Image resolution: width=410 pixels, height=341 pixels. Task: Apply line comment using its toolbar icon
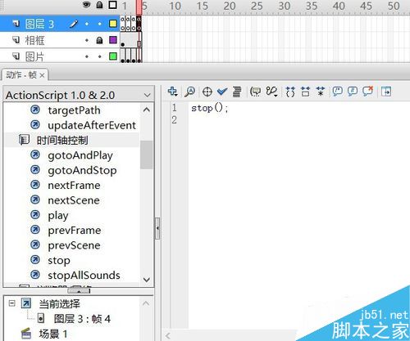click(353, 92)
